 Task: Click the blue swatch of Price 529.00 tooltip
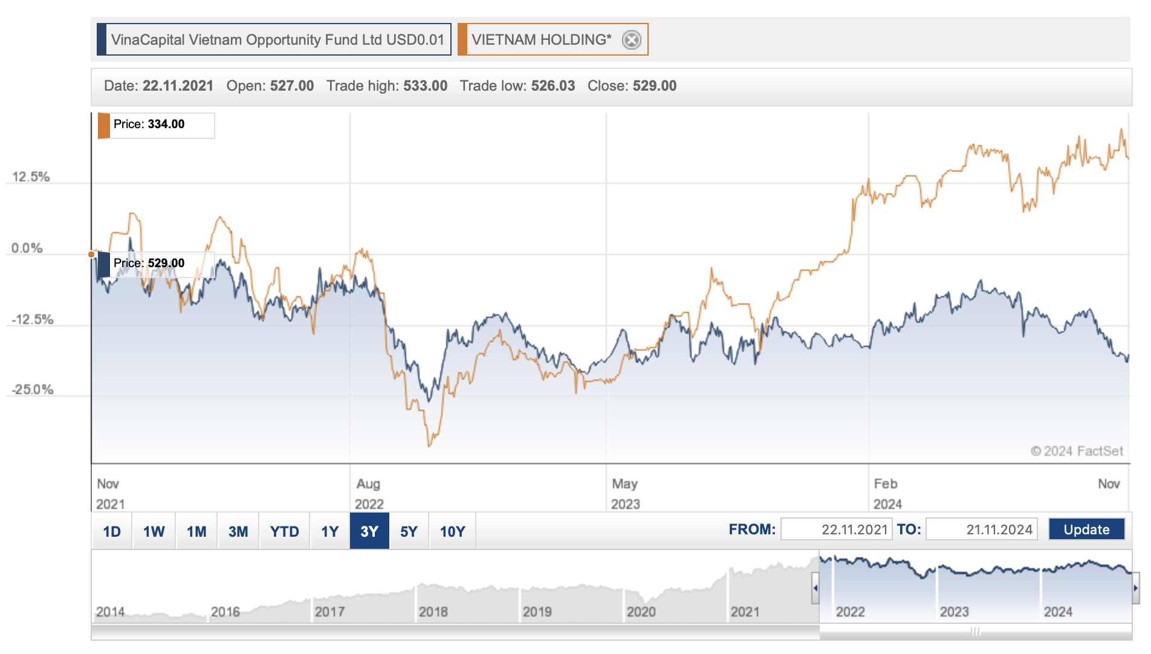104,265
